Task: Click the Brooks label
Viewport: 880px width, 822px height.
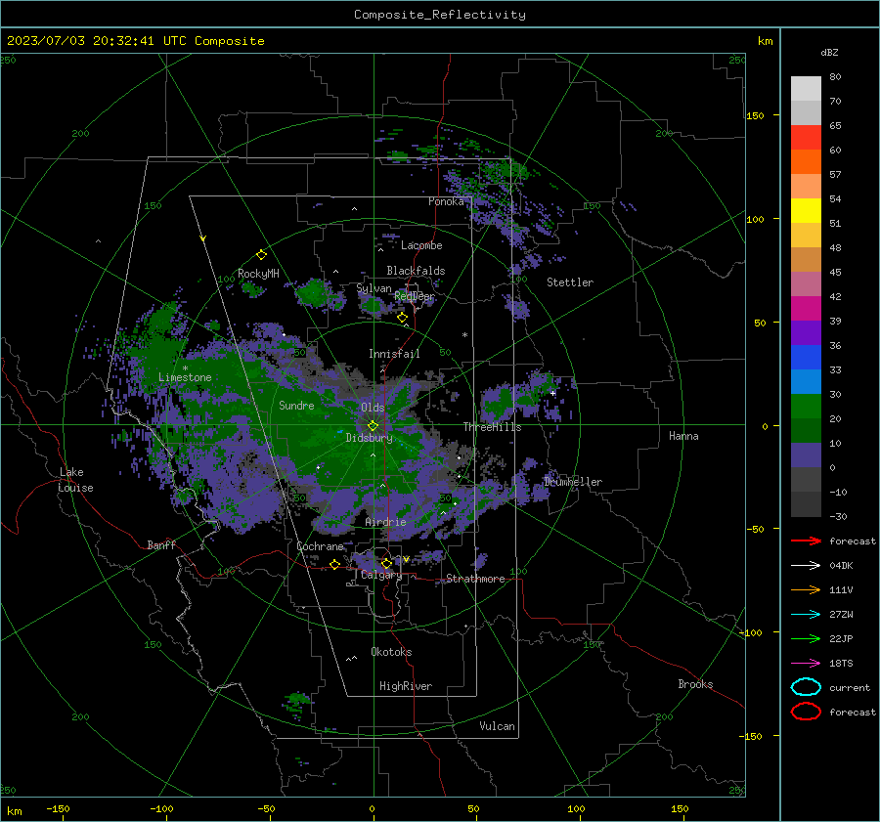Action: (x=695, y=684)
